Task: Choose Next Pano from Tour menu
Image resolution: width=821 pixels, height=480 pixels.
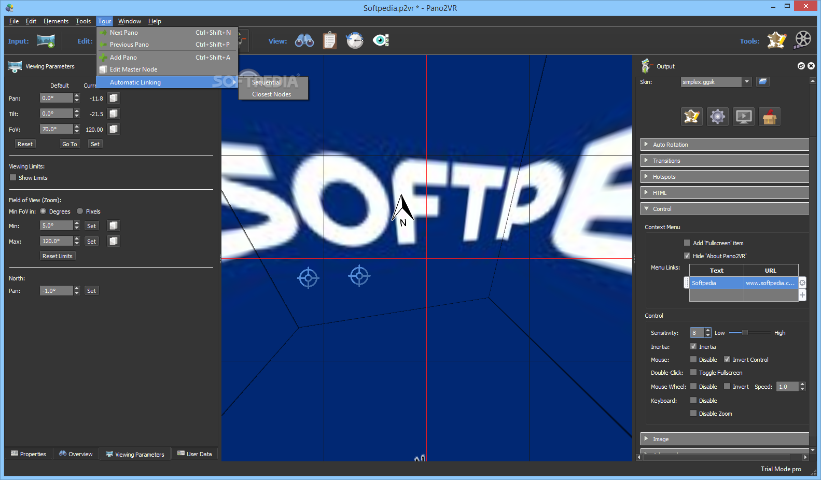Action: click(167, 32)
